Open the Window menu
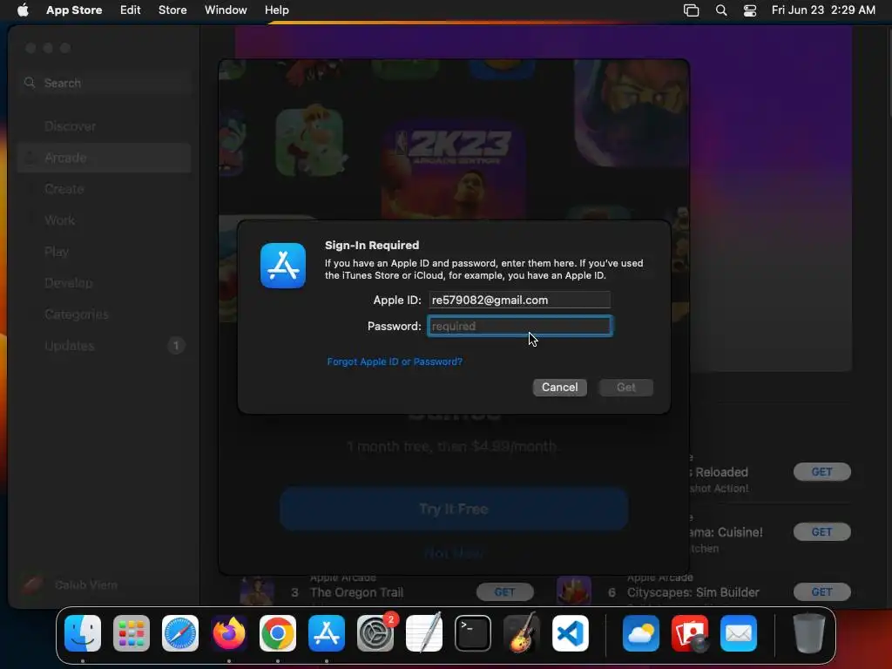 (x=226, y=10)
